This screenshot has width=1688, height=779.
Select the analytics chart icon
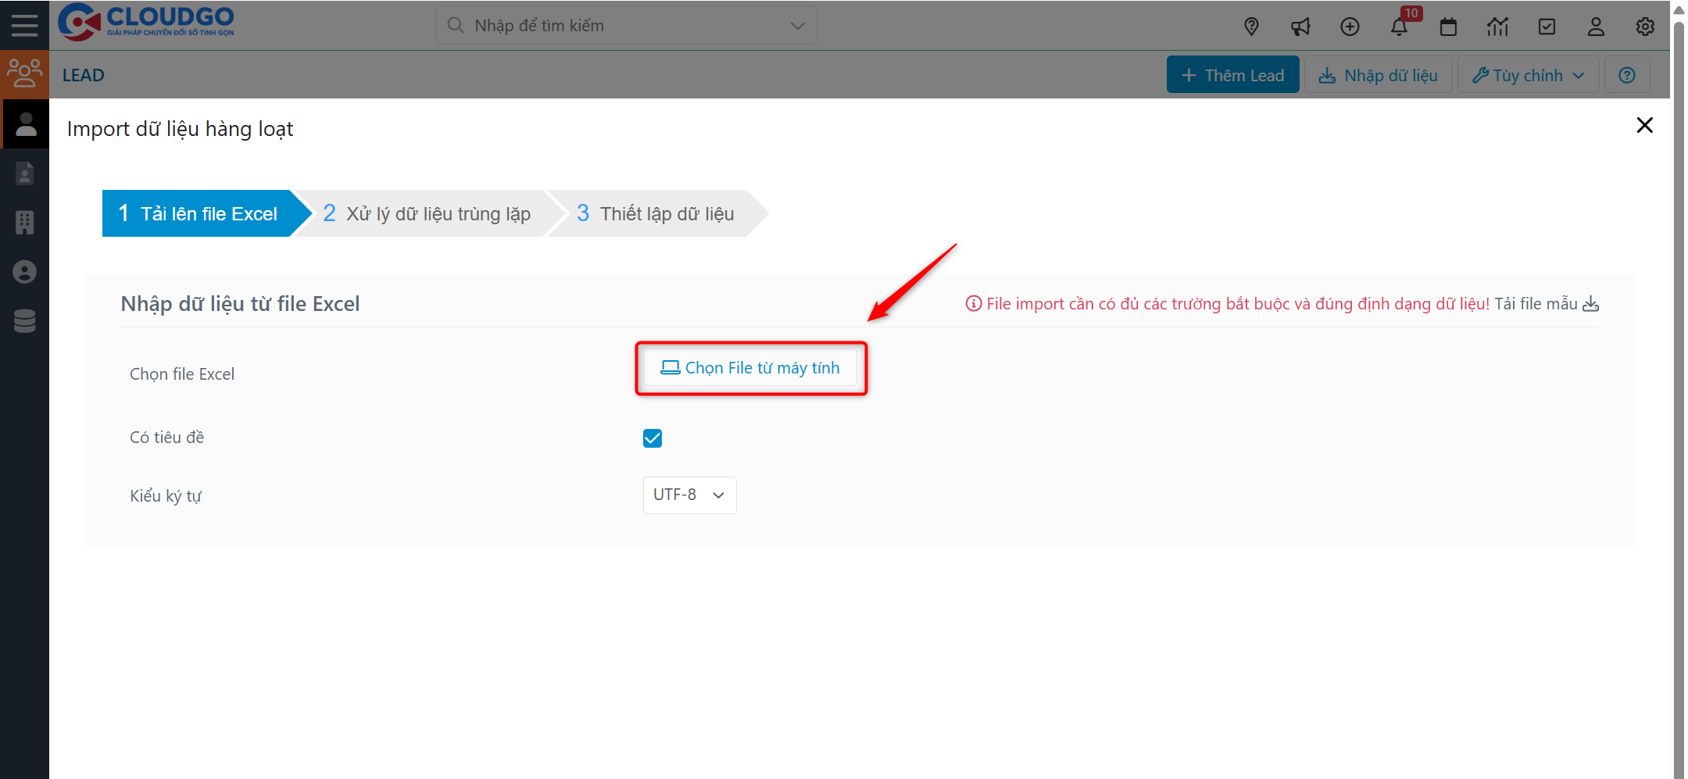pos(1497,26)
